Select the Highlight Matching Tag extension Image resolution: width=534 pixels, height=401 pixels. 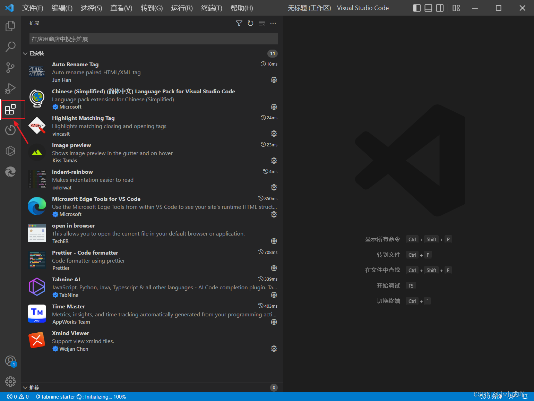(x=153, y=126)
